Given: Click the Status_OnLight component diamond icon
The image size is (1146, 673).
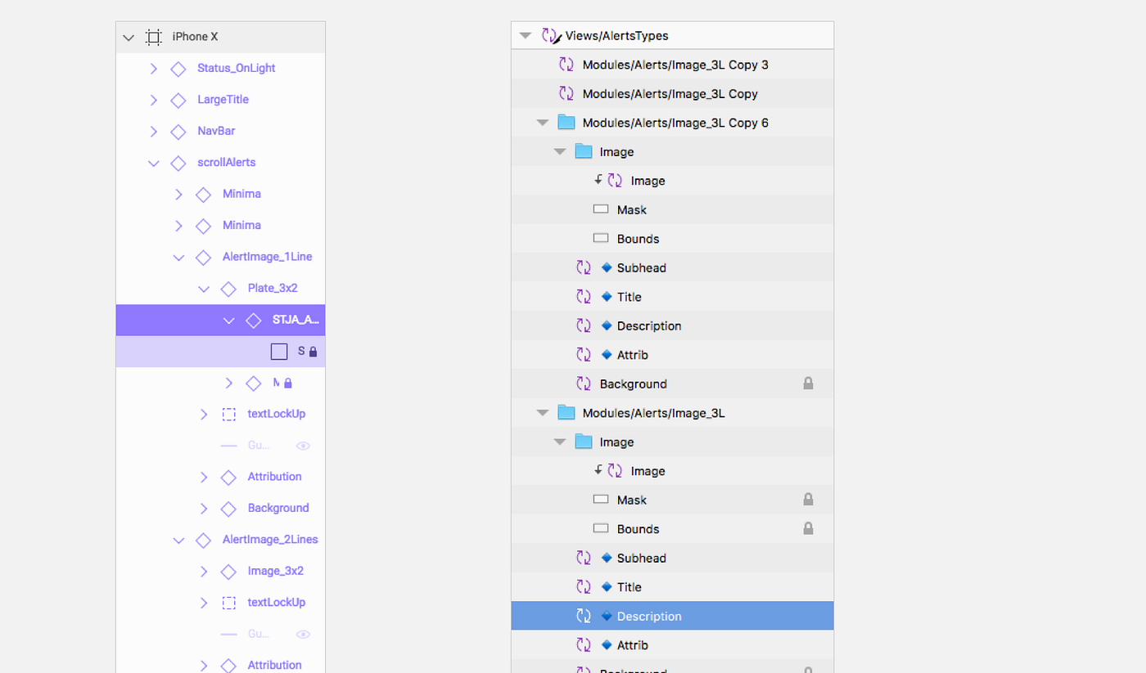Looking at the screenshot, I should pyautogui.click(x=178, y=69).
